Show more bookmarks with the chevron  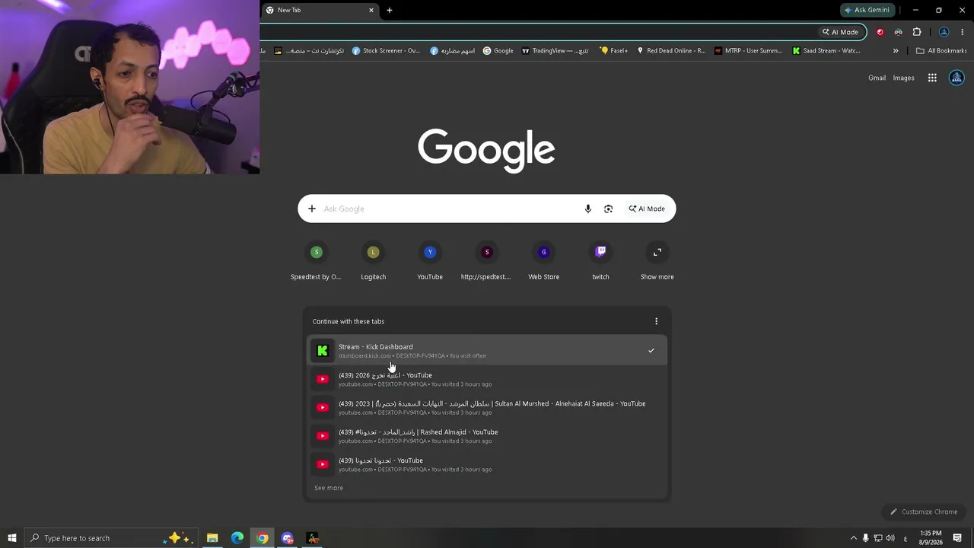[x=896, y=51]
